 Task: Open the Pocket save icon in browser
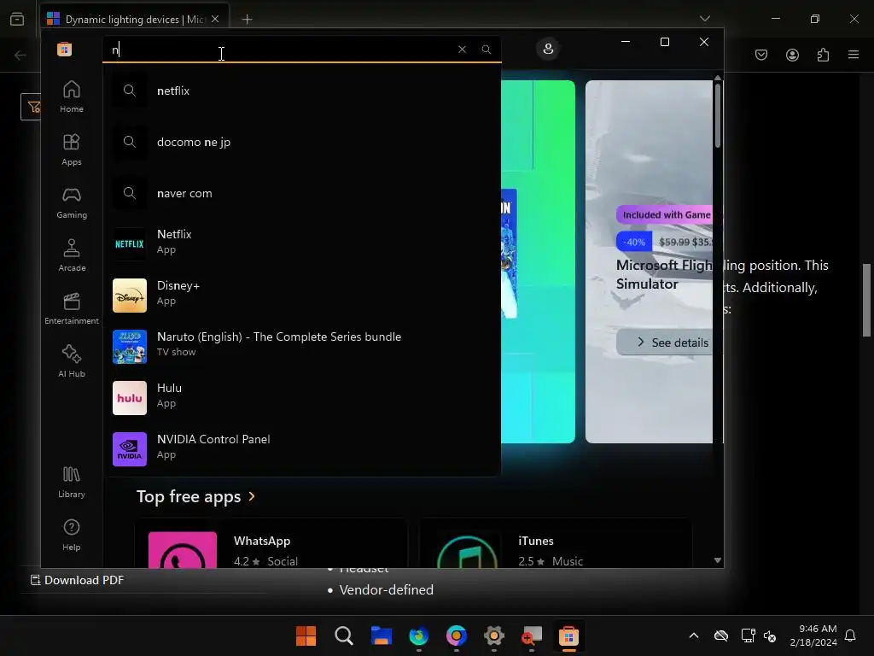[x=761, y=55]
